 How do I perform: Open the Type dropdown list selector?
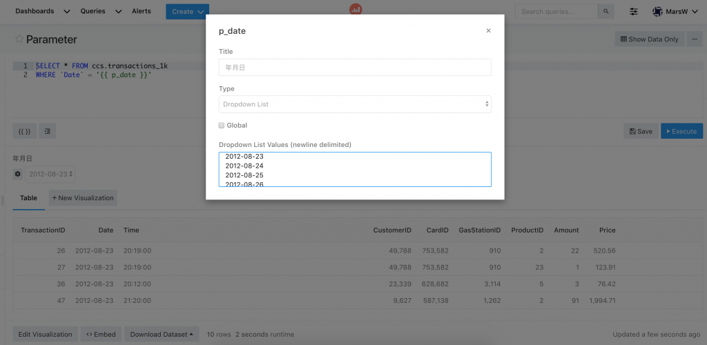coord(355,104)
